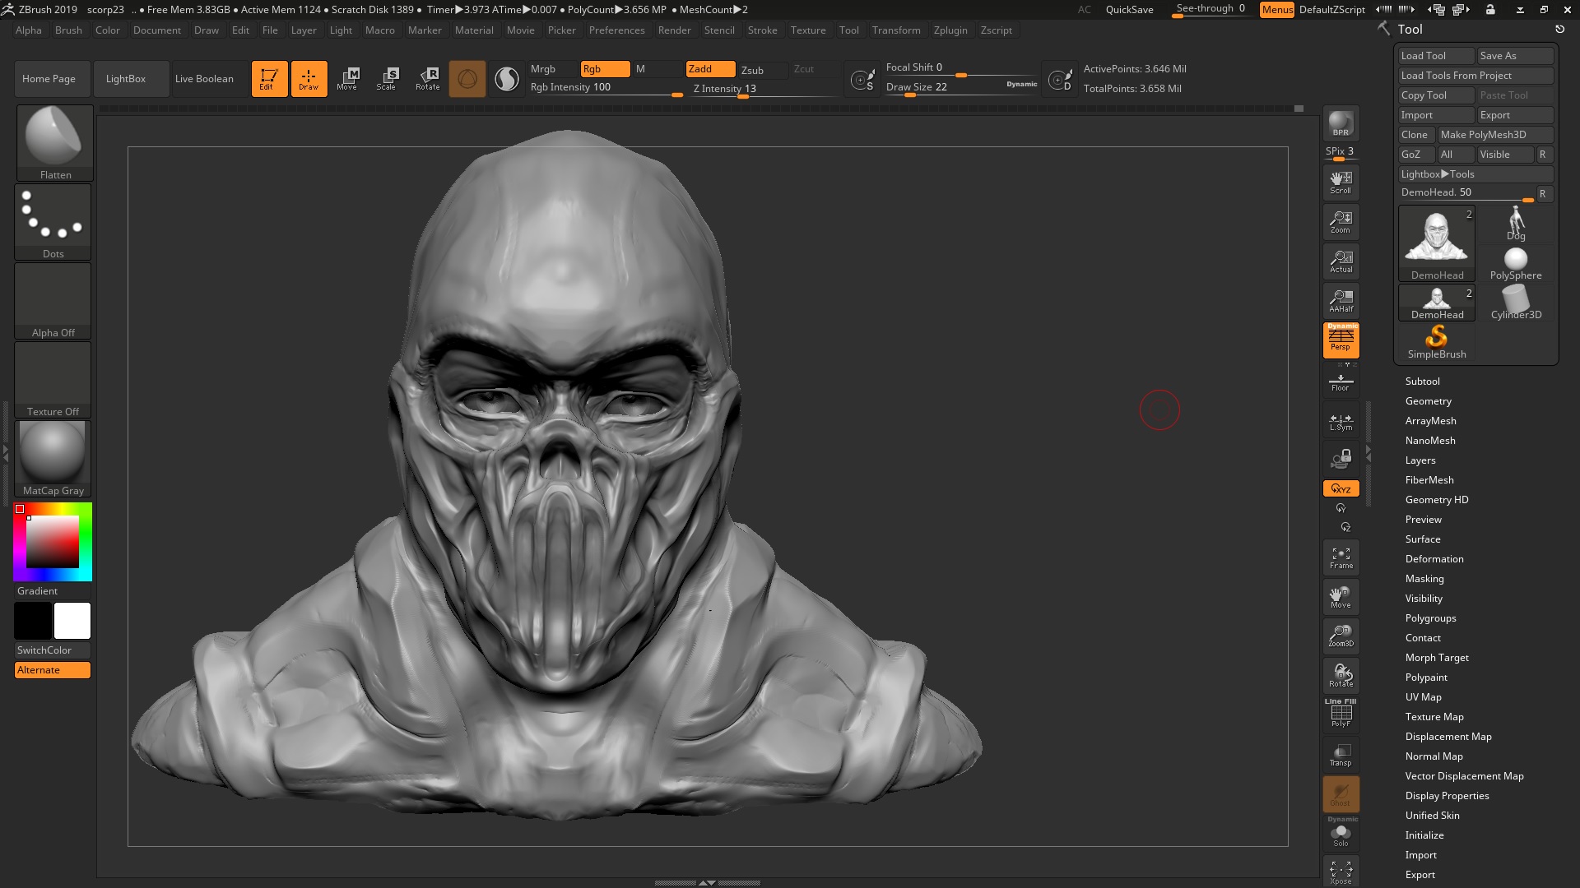Screen dimensions: 1580x888
Task: Toggle Transp transparency mode
Action: (1341, 755)
